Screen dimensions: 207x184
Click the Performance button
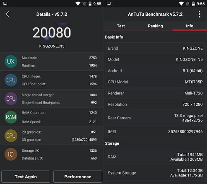pos(78,177)
